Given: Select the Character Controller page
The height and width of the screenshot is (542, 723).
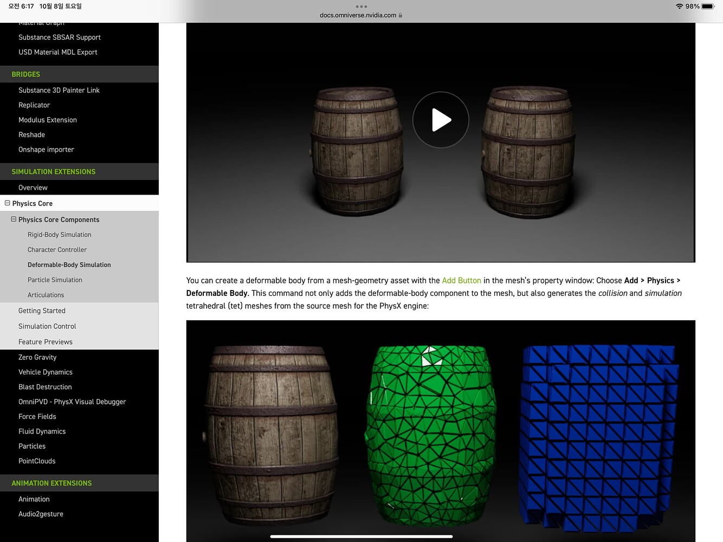Looking at the screenshot, I should pyautogui.click(x=57, y=249).
